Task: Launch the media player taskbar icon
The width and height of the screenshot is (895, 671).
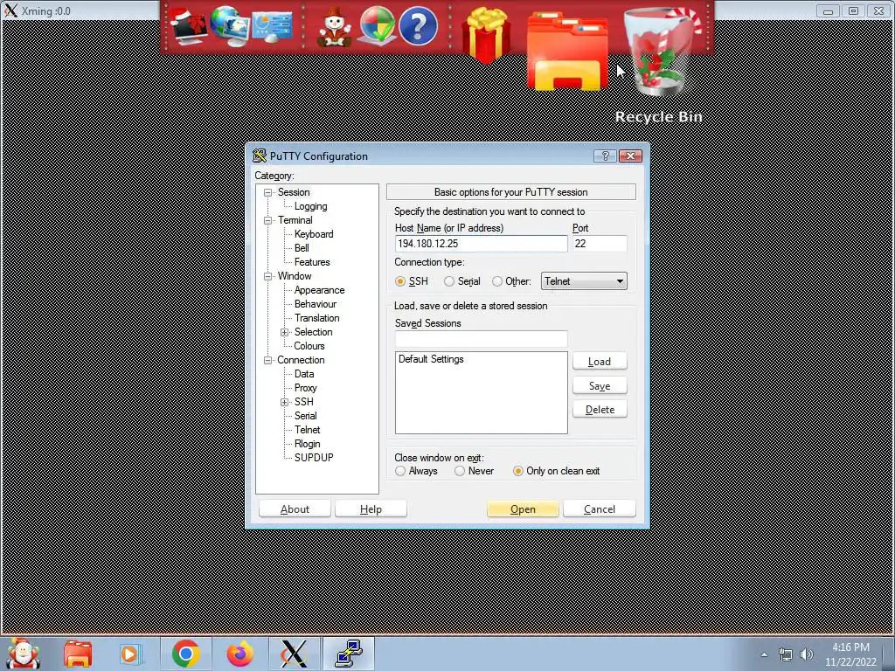Action: click(x=130, y=654)
